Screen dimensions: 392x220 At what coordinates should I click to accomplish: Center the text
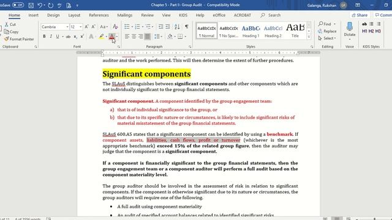pyautogui.click(x=134, y=37)
